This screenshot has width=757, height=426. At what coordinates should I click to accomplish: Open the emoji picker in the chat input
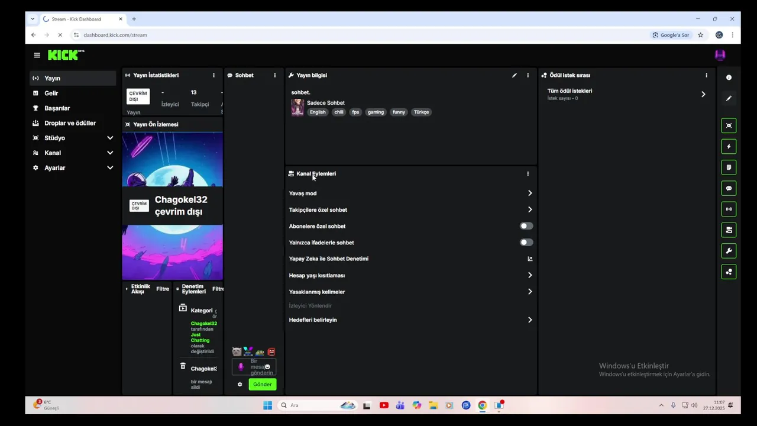pos(267,367)
